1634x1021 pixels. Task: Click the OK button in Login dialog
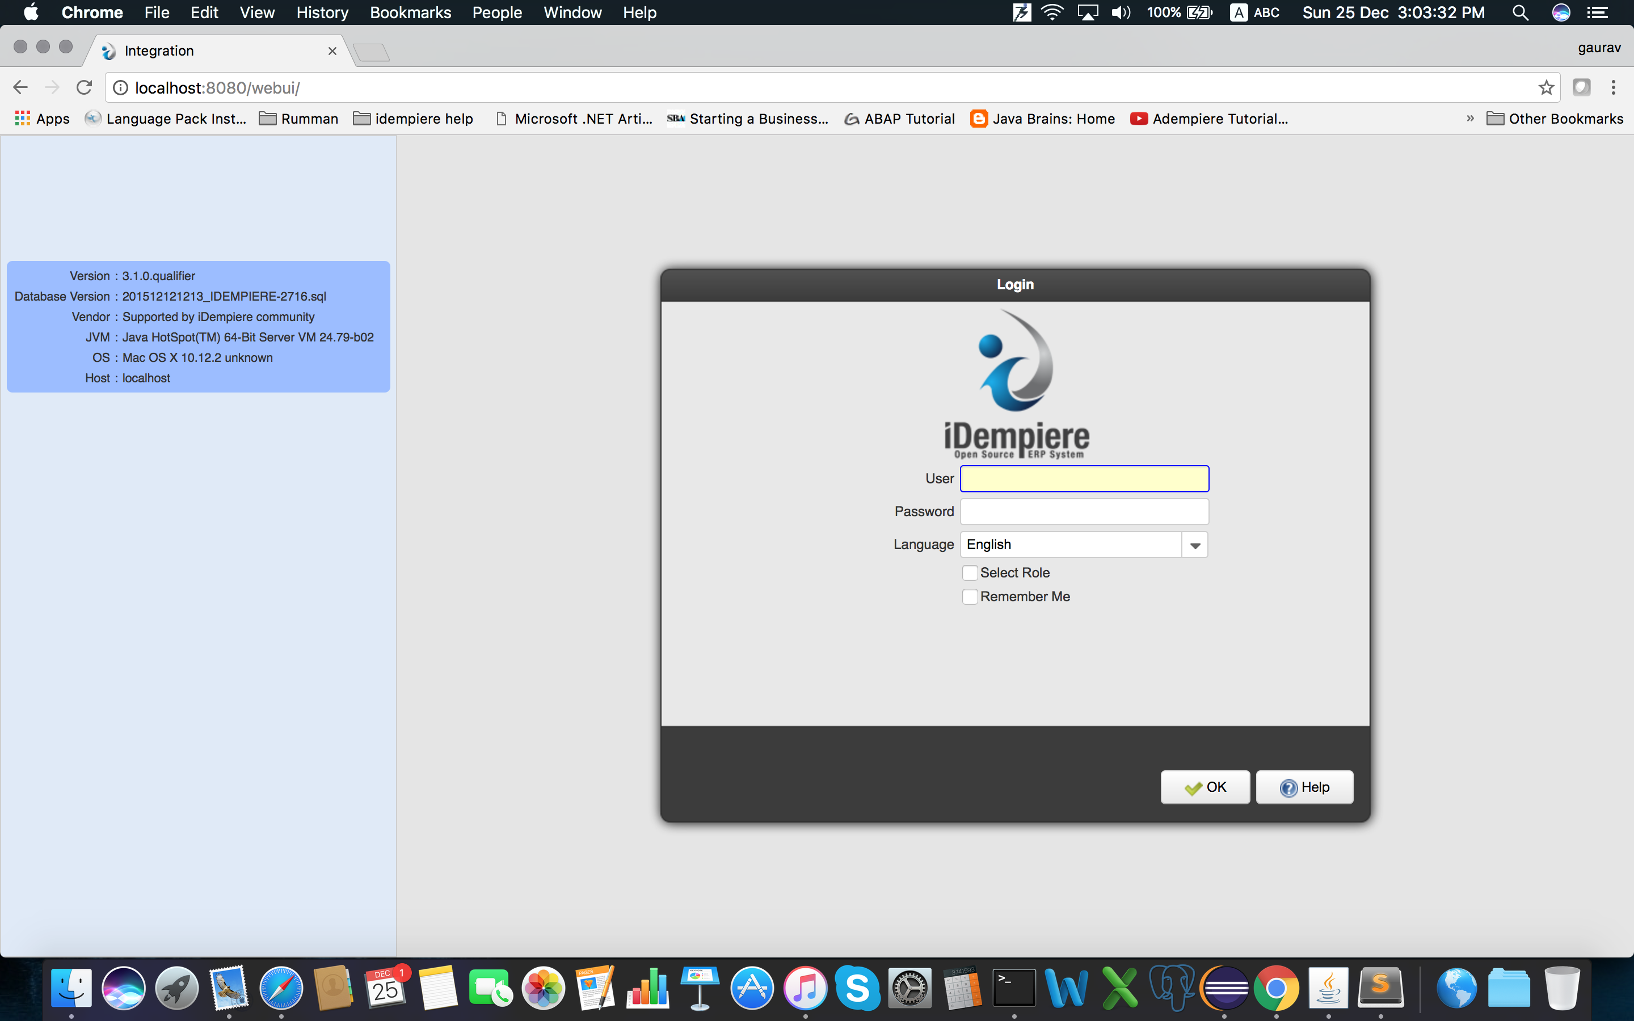pos(1205,787)
